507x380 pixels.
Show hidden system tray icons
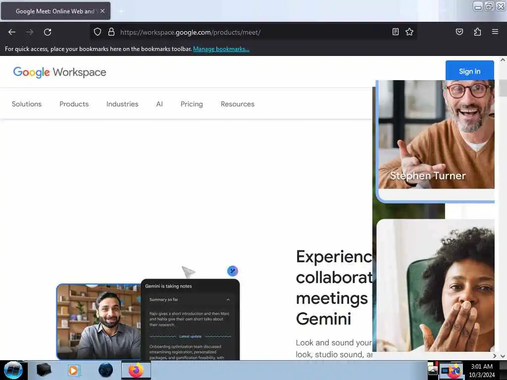pos(433,370)
